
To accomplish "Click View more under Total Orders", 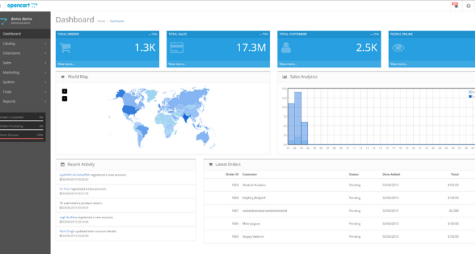I will [66, 64].
